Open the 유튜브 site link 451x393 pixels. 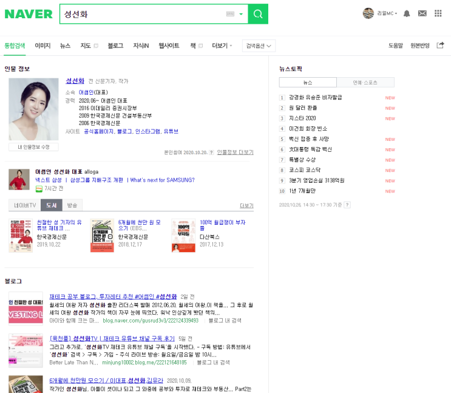(171, 132)
